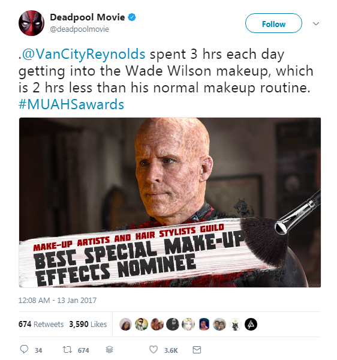The width and height of the screenshot is (337, 360).
Task: Open @deadpoolmovie handle link
Action: pos(79,29)
